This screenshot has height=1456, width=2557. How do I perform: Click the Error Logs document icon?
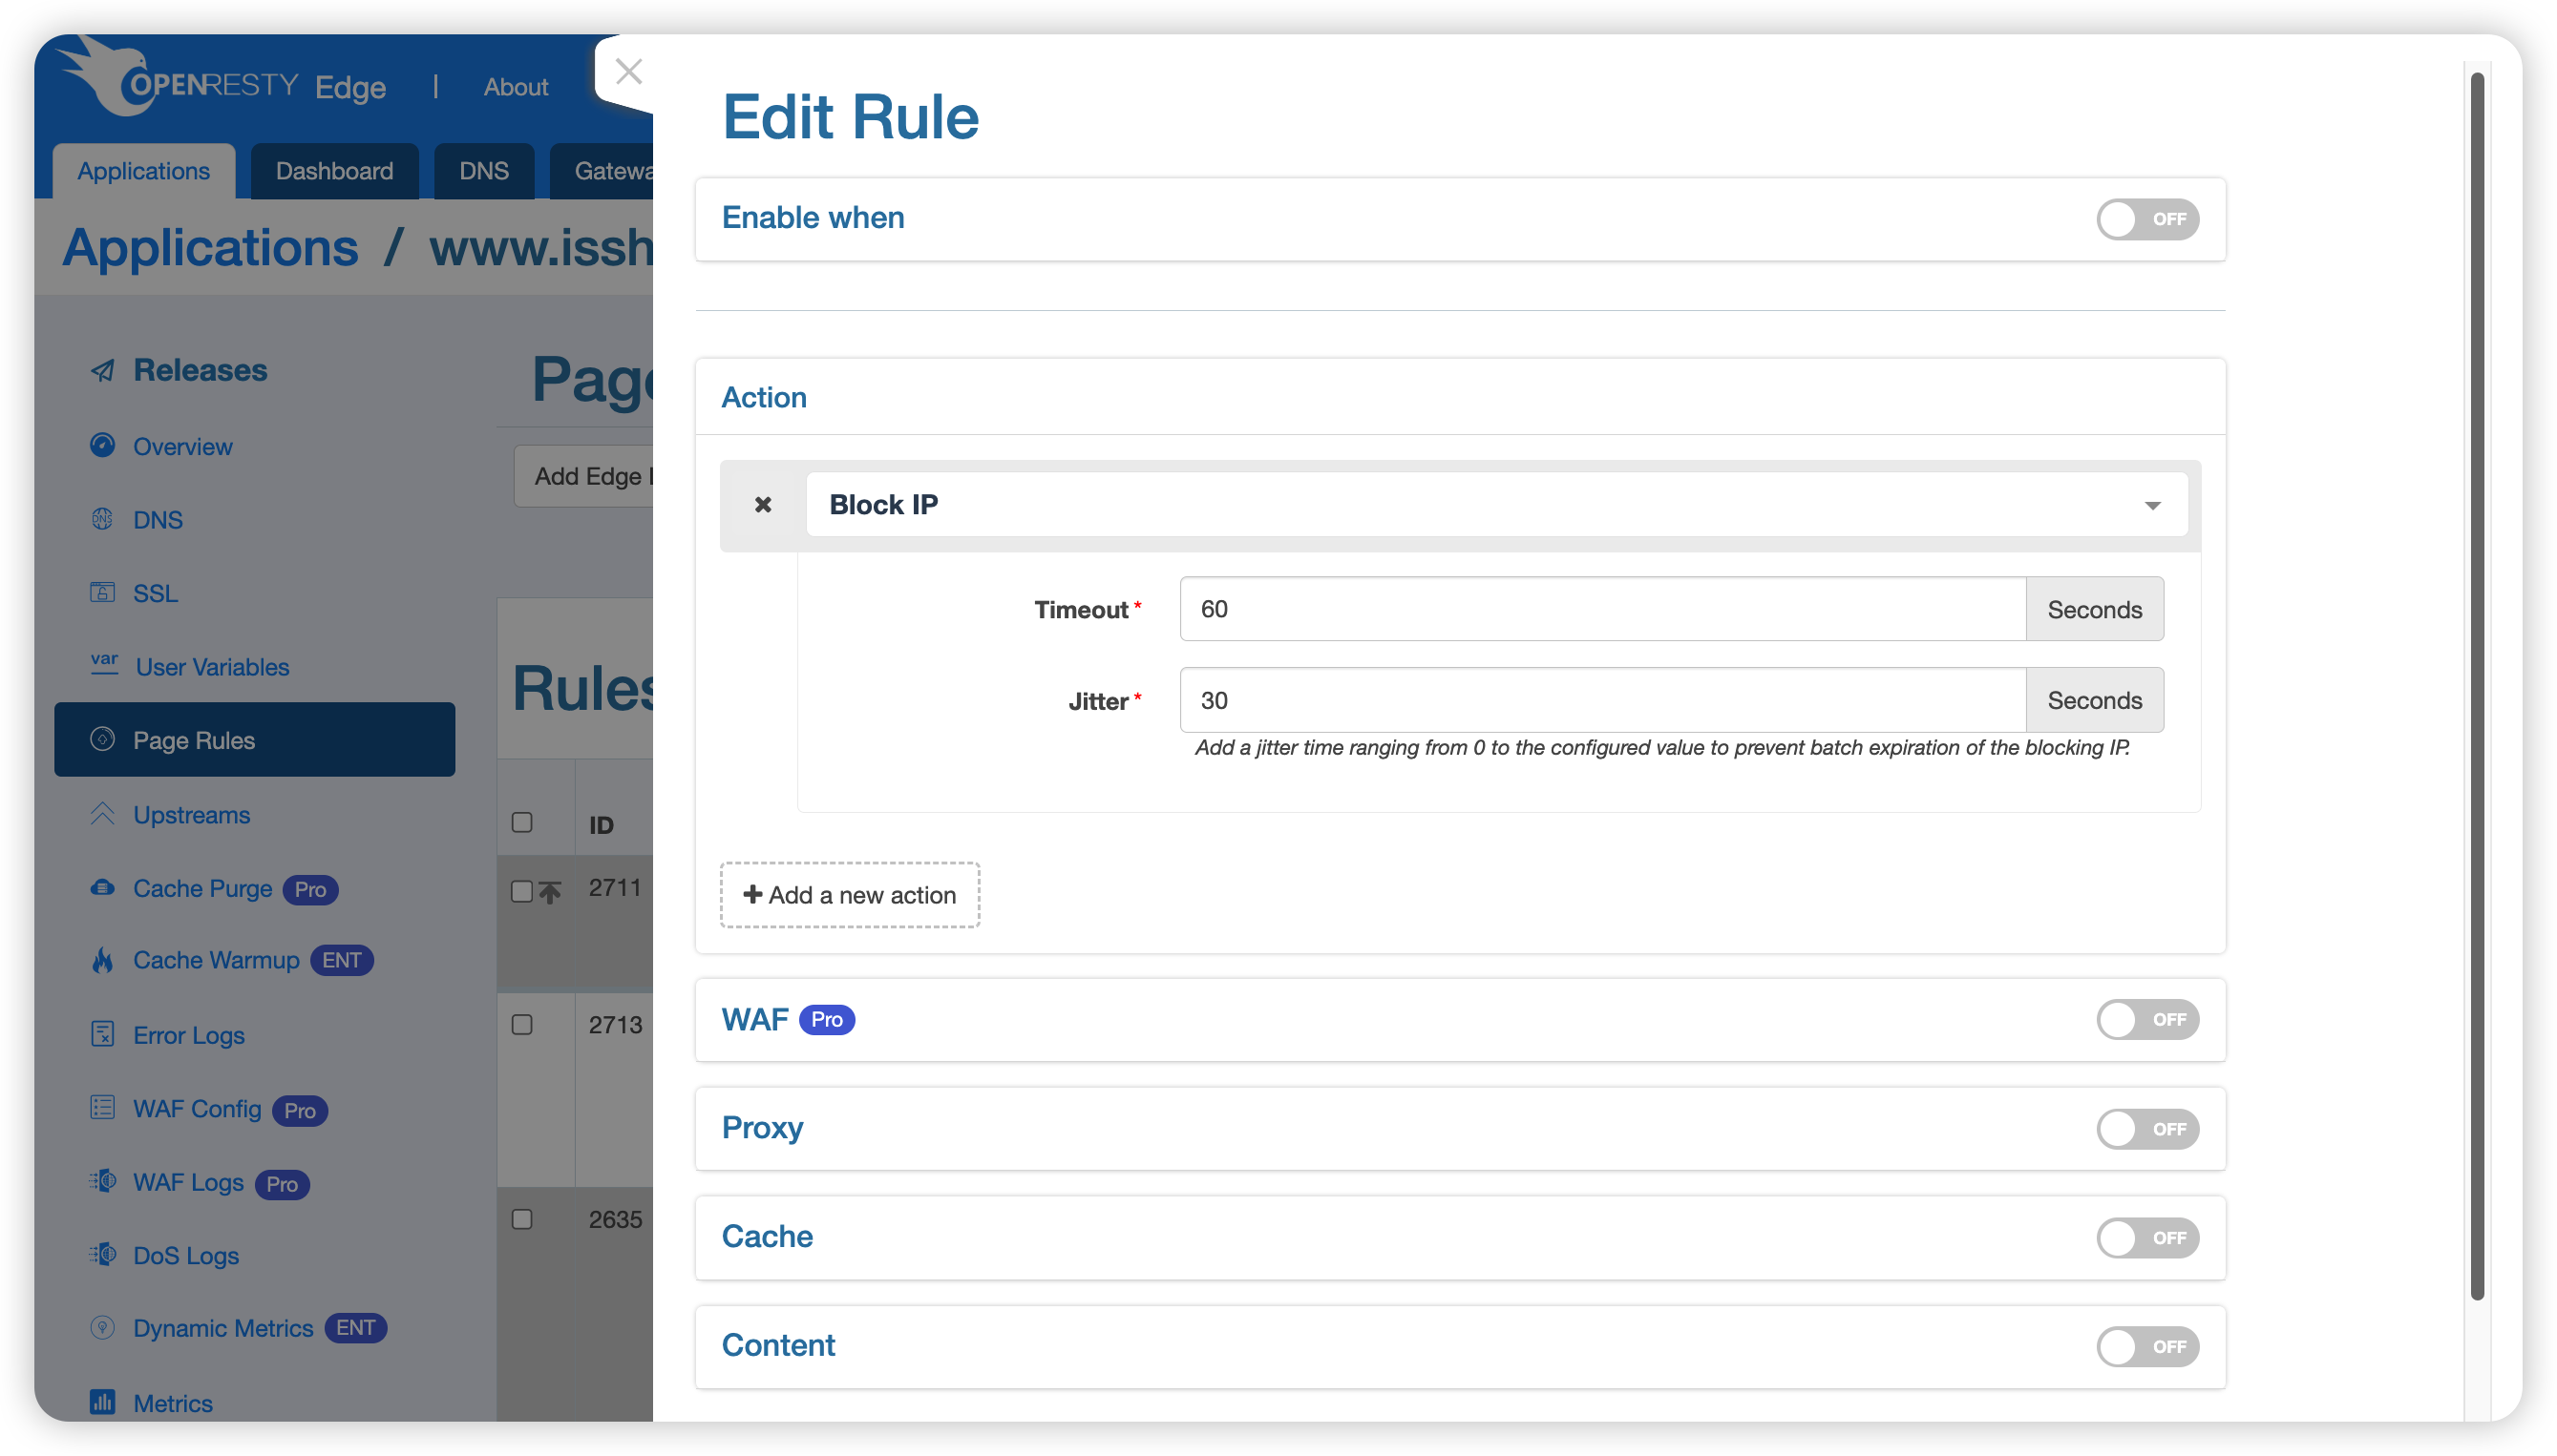point(102,1034)
